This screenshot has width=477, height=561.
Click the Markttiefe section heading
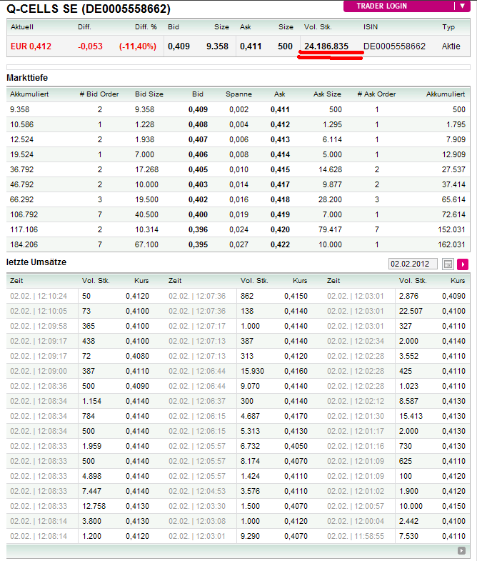tap(27, 78)
